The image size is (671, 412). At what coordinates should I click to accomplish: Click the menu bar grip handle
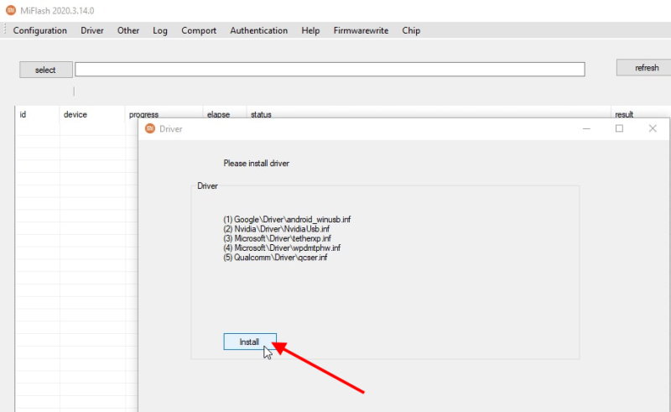5,30
